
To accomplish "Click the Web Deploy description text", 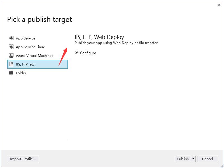I will point(116,43).
